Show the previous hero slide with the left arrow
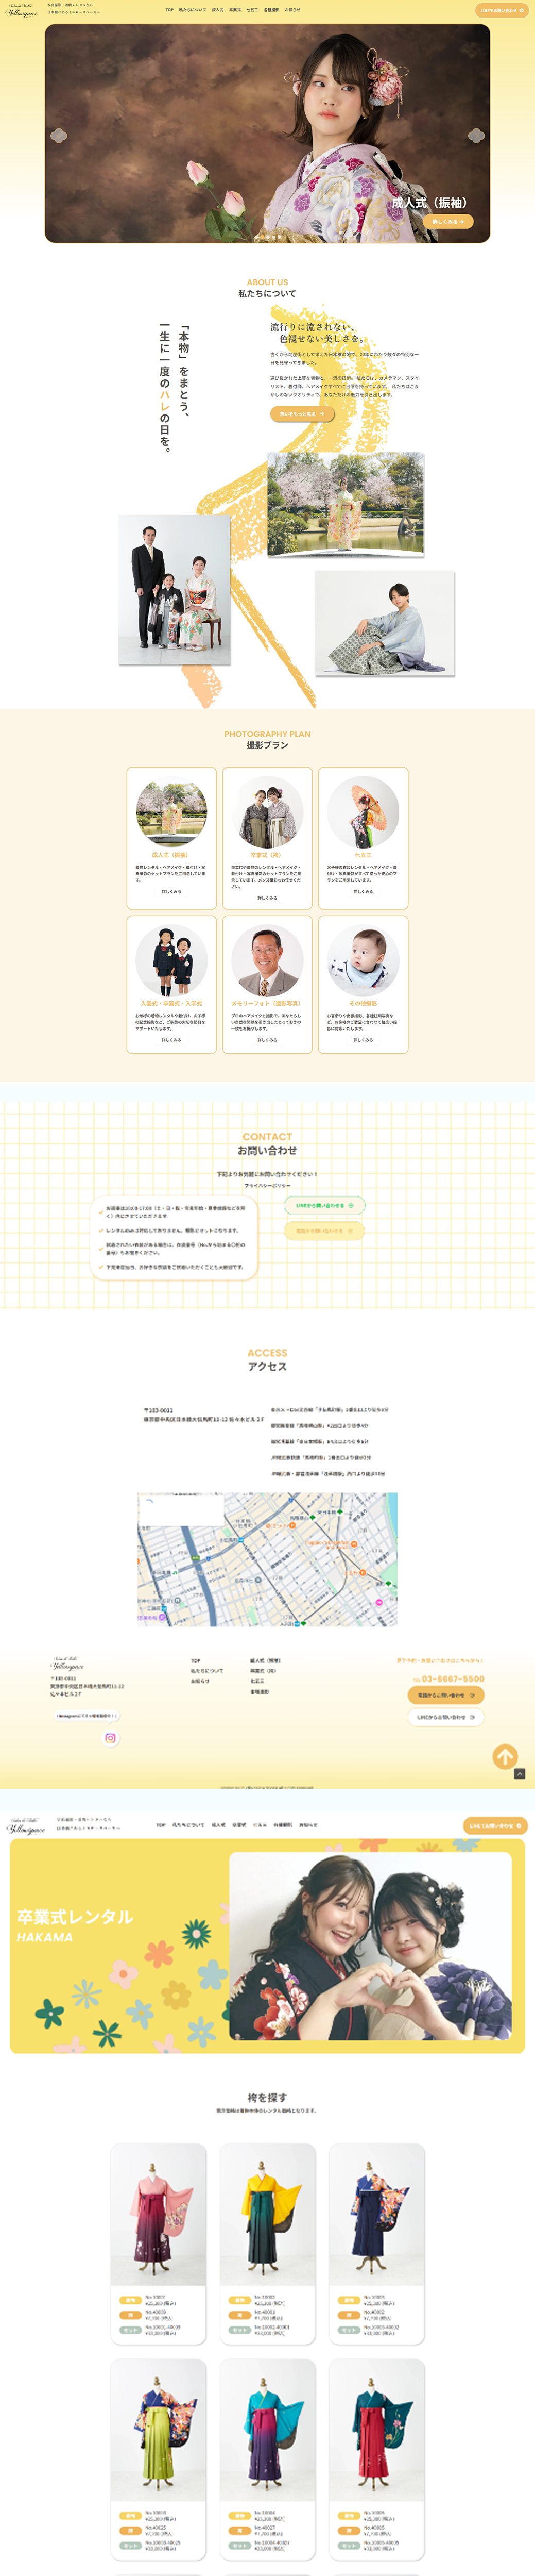 (59, 135)
